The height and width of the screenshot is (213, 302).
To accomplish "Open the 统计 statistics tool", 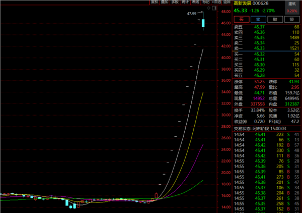I will click(x=185, y=2).
